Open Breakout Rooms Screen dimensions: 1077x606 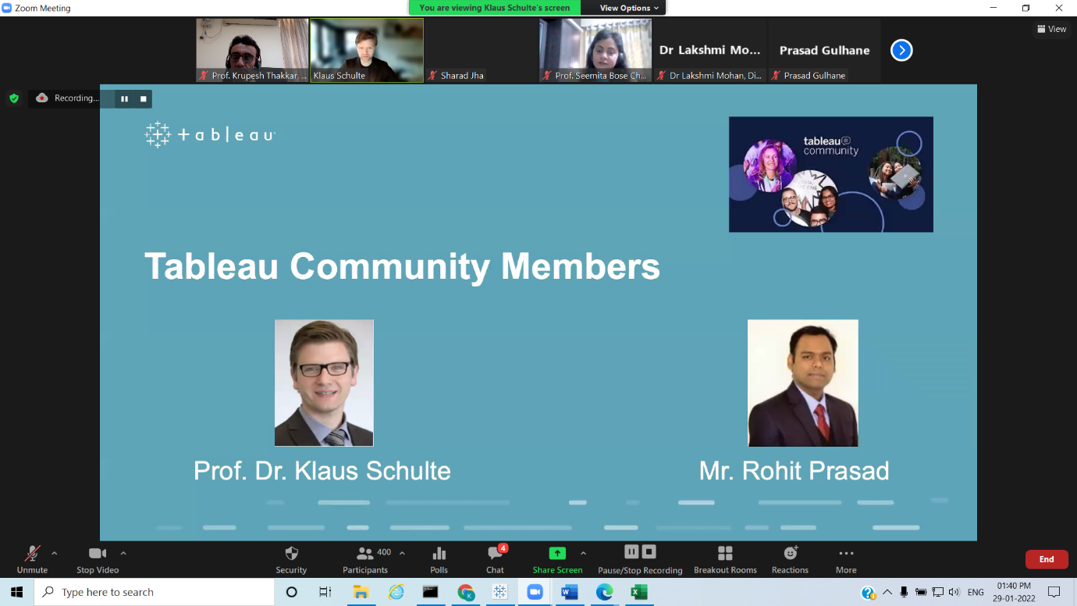(725, 559)
